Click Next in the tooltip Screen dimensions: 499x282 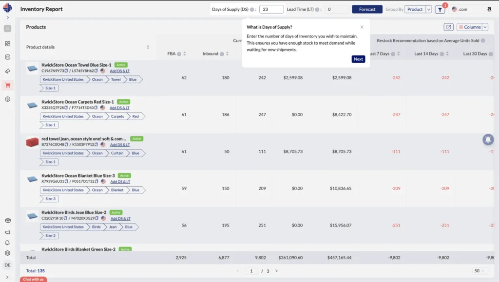click(358, 59)
